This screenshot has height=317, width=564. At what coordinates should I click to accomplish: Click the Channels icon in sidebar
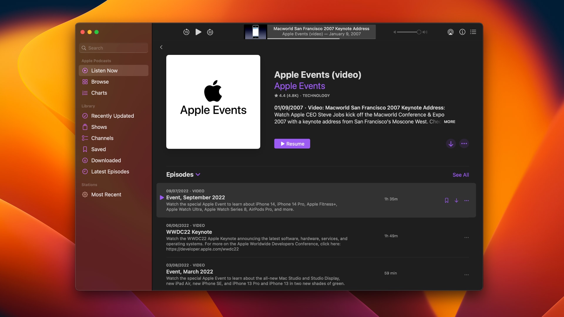85,138
